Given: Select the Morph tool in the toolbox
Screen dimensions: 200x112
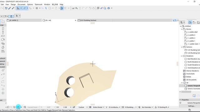Looking at the screenshot, I should coord(3,51).
